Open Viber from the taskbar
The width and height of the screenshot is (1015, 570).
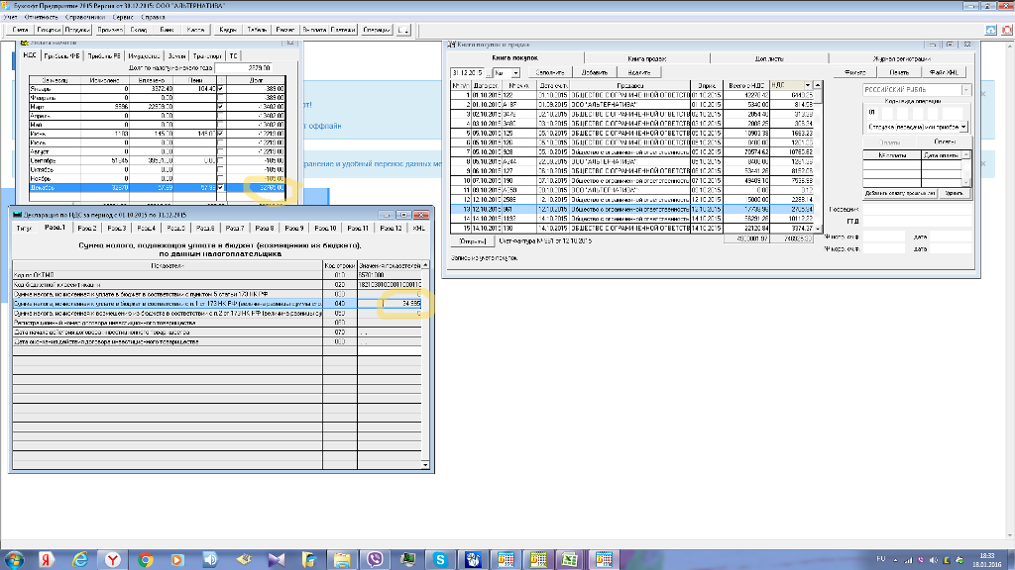coord(375,559)
